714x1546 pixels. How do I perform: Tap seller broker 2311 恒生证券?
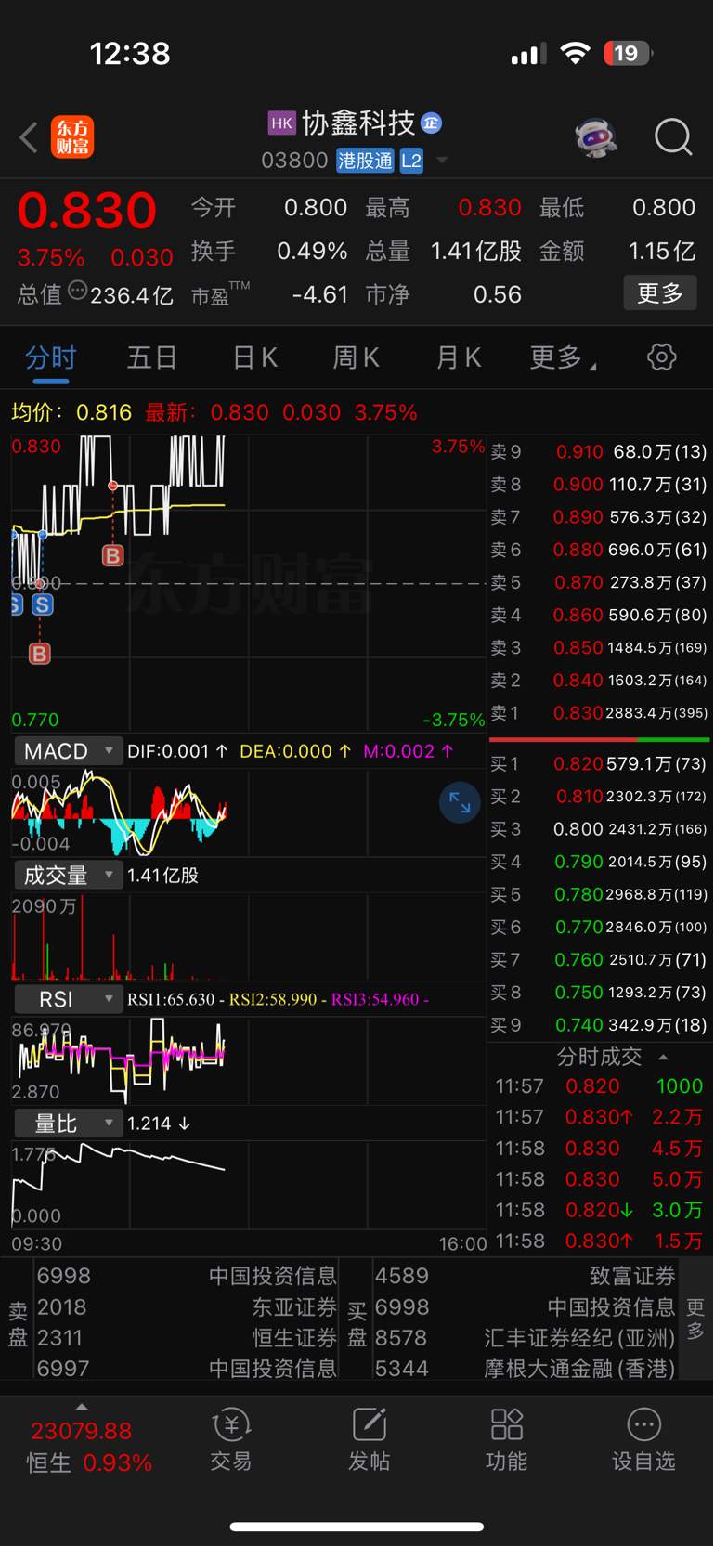click(187, 1338)
